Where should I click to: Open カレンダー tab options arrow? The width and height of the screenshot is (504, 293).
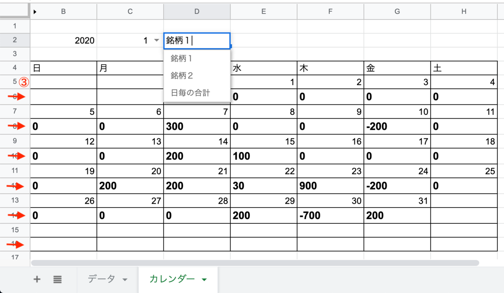coord(204,280)
